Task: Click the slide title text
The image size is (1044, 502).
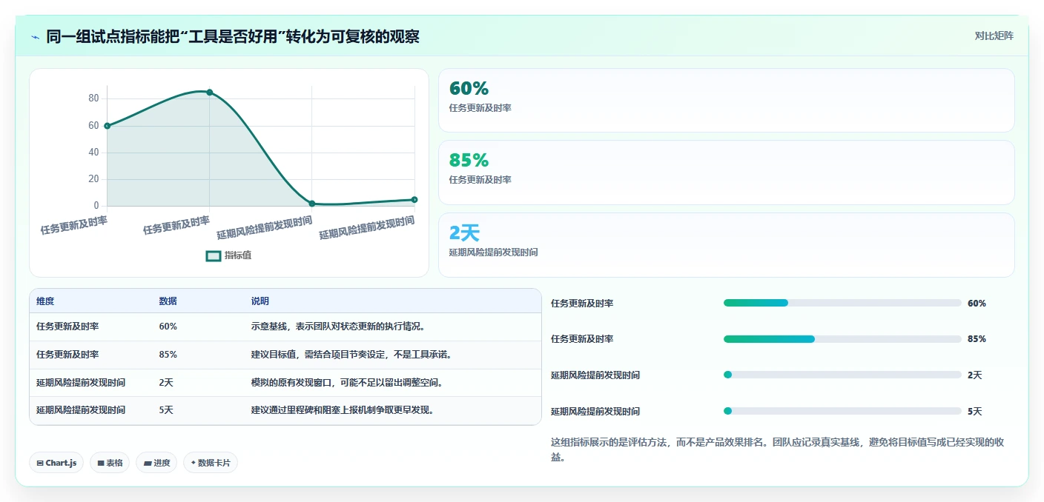Action: [233, 36]
